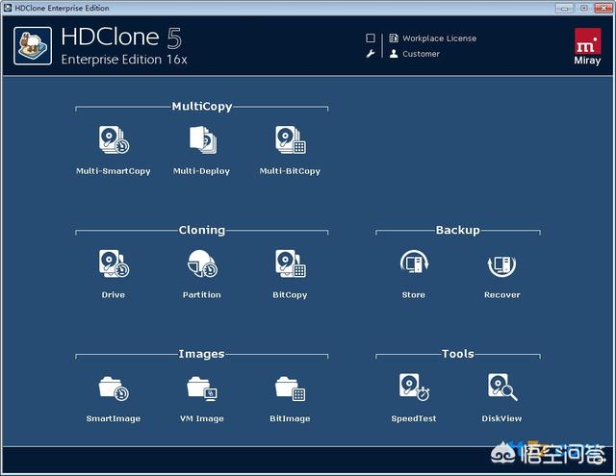Open the VM Image tool
Screen dimensions: 616x476
tap(202, 388)
